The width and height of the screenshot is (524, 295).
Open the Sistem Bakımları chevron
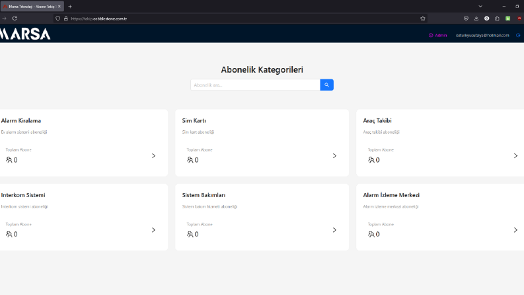(x=334, y=230)
